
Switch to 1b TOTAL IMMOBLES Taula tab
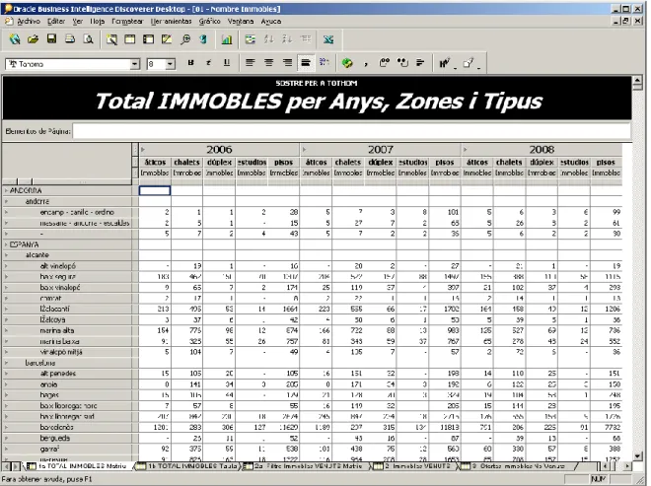click(x=189, y=466)
